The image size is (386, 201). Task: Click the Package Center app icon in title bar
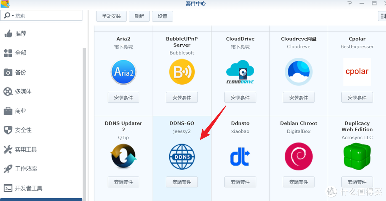point(5,4)
